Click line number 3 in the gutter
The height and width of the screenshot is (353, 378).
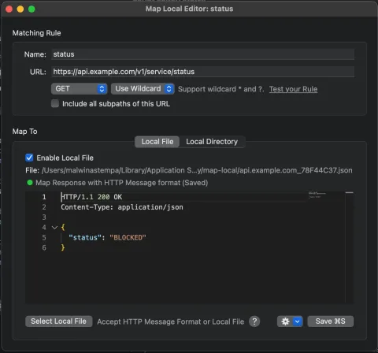[x=44, y=217]
